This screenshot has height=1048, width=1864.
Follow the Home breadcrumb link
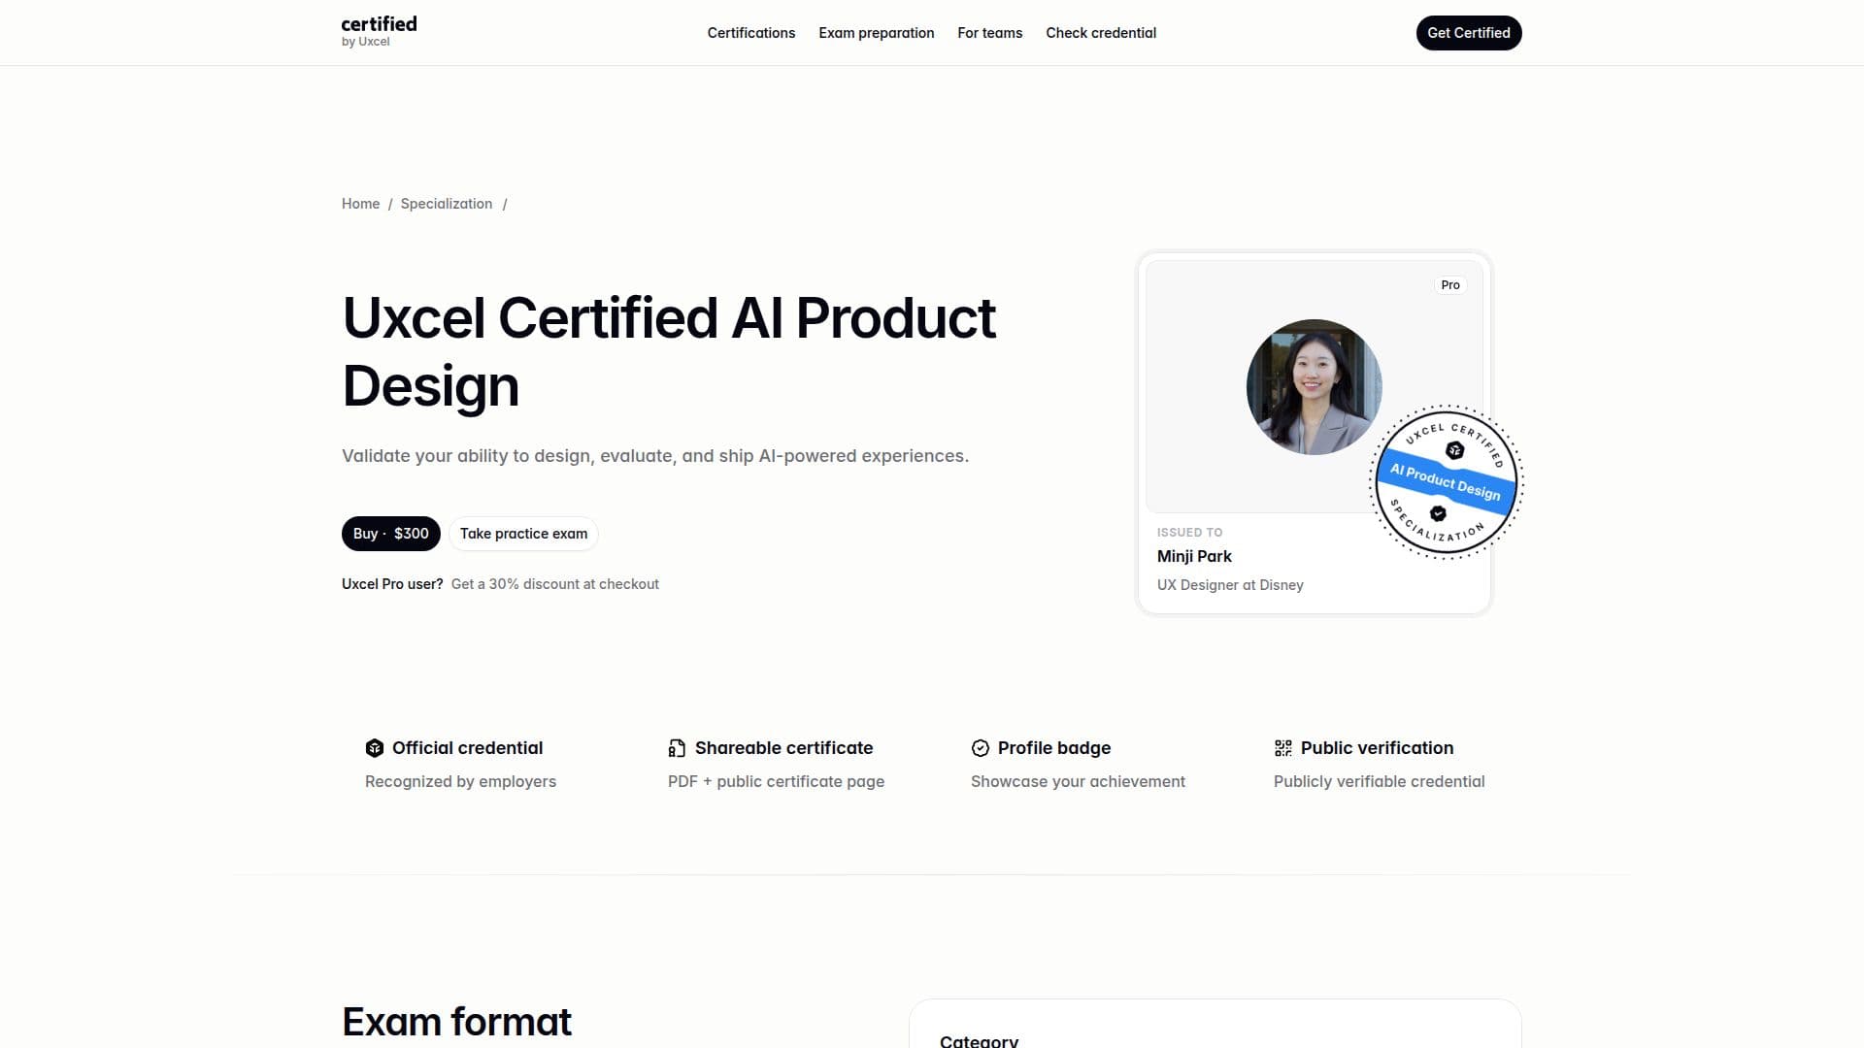click(x=360, y=204)
